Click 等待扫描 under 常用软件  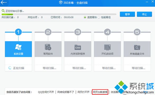pyautogui.click(x=49, y=68)
